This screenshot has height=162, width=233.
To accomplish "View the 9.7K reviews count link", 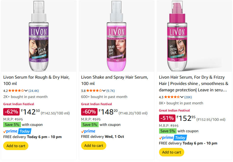I will (111, 91).
